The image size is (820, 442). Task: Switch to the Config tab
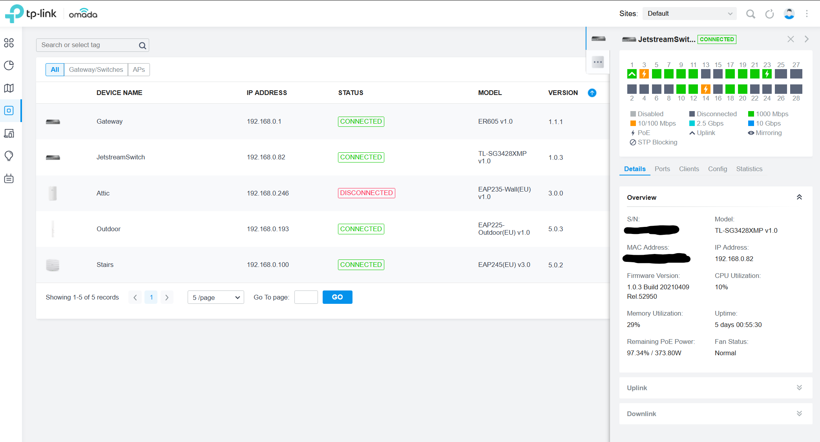718,169
